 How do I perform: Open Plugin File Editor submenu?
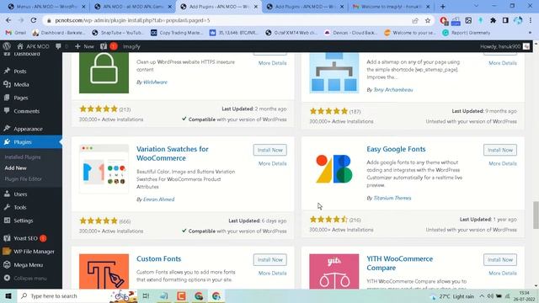pos(23,179)
